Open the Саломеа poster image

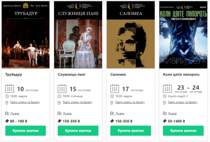tap(131, 35)
